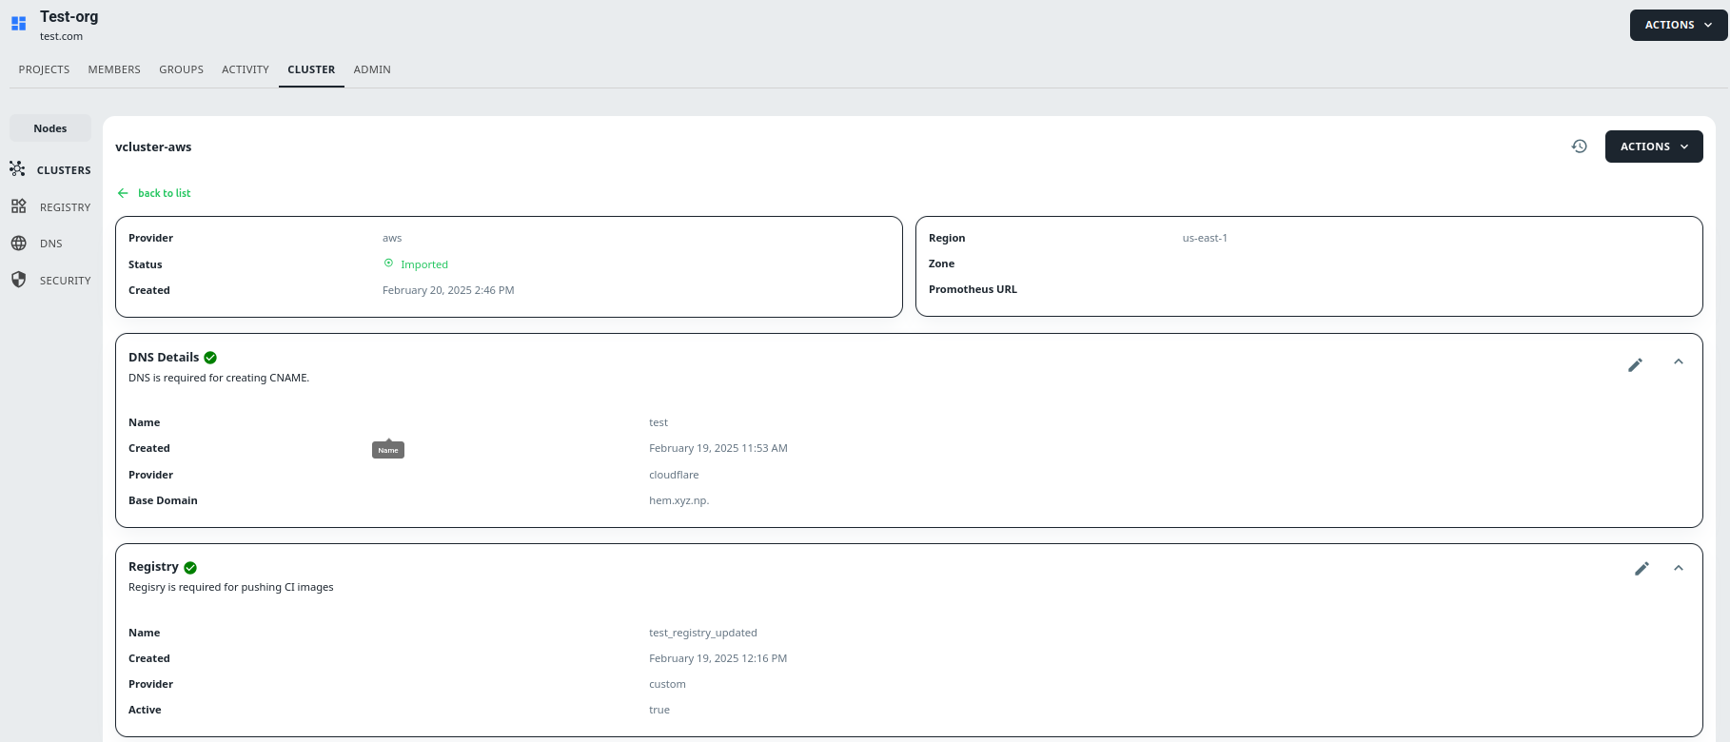Click the custom registry provider value
Image resolution: width=1730 pixels, height=742 pixels.
tap(667, 684)
